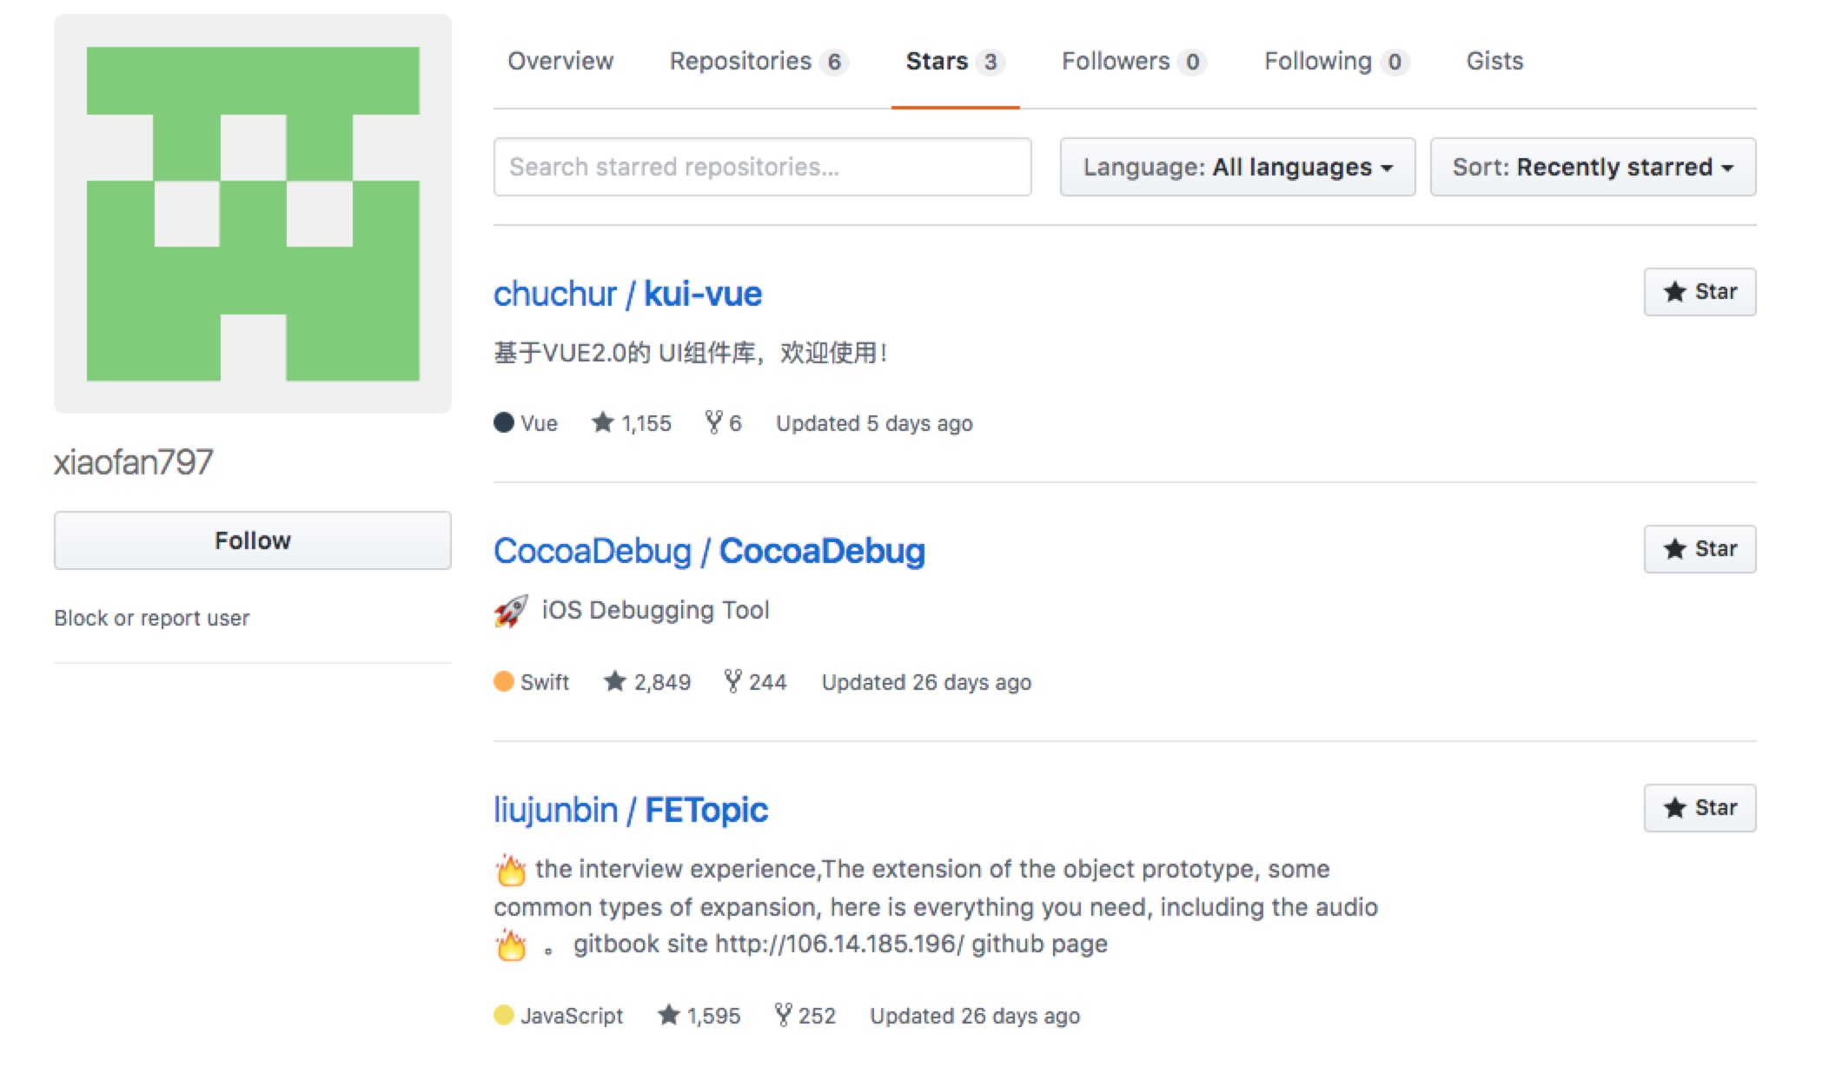This screenshot has width=1842, height=1067.
Task: Click 'Updated 5 days ago' text
Action: (x=874, y=423)
